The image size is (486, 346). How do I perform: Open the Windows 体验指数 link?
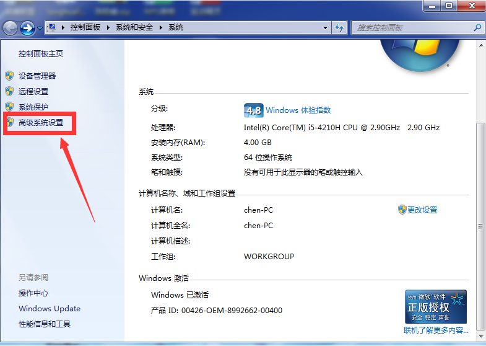pyautogui.click(x=298, y=110)
